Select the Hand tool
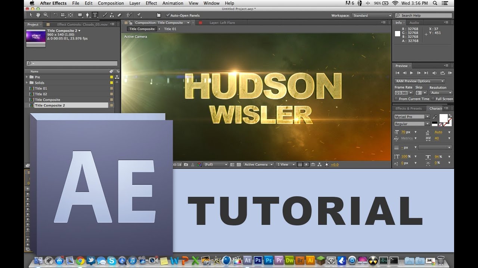 pyautogui.click(x=38, y=15)
